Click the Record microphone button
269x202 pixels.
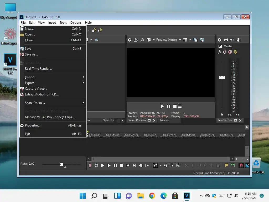pyautogui.click(x=90, y=165)
